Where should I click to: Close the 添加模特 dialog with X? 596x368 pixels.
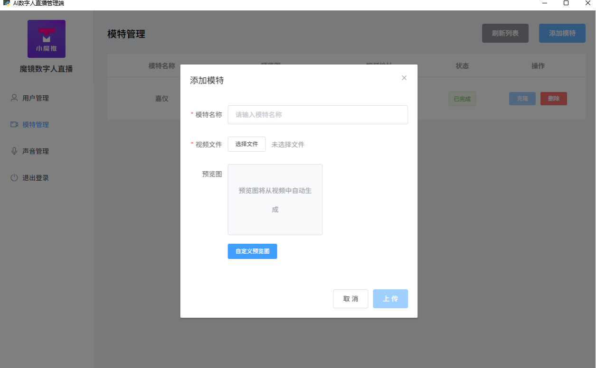(404, 78)
